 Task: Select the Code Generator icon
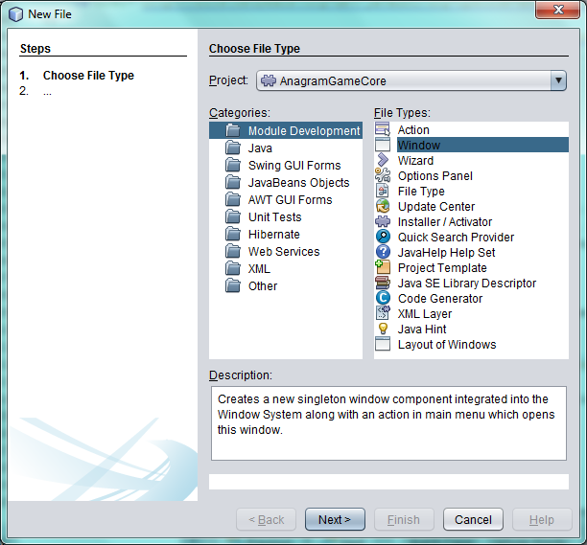coord(383,299)
